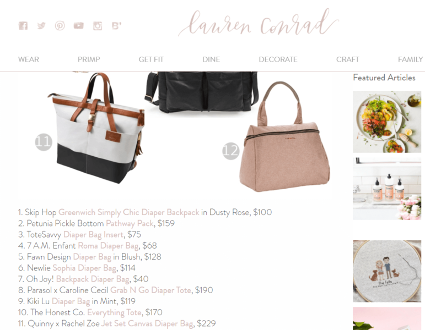
Task: Click the number 12 bag marker
Action: click(x=230, y=151)
